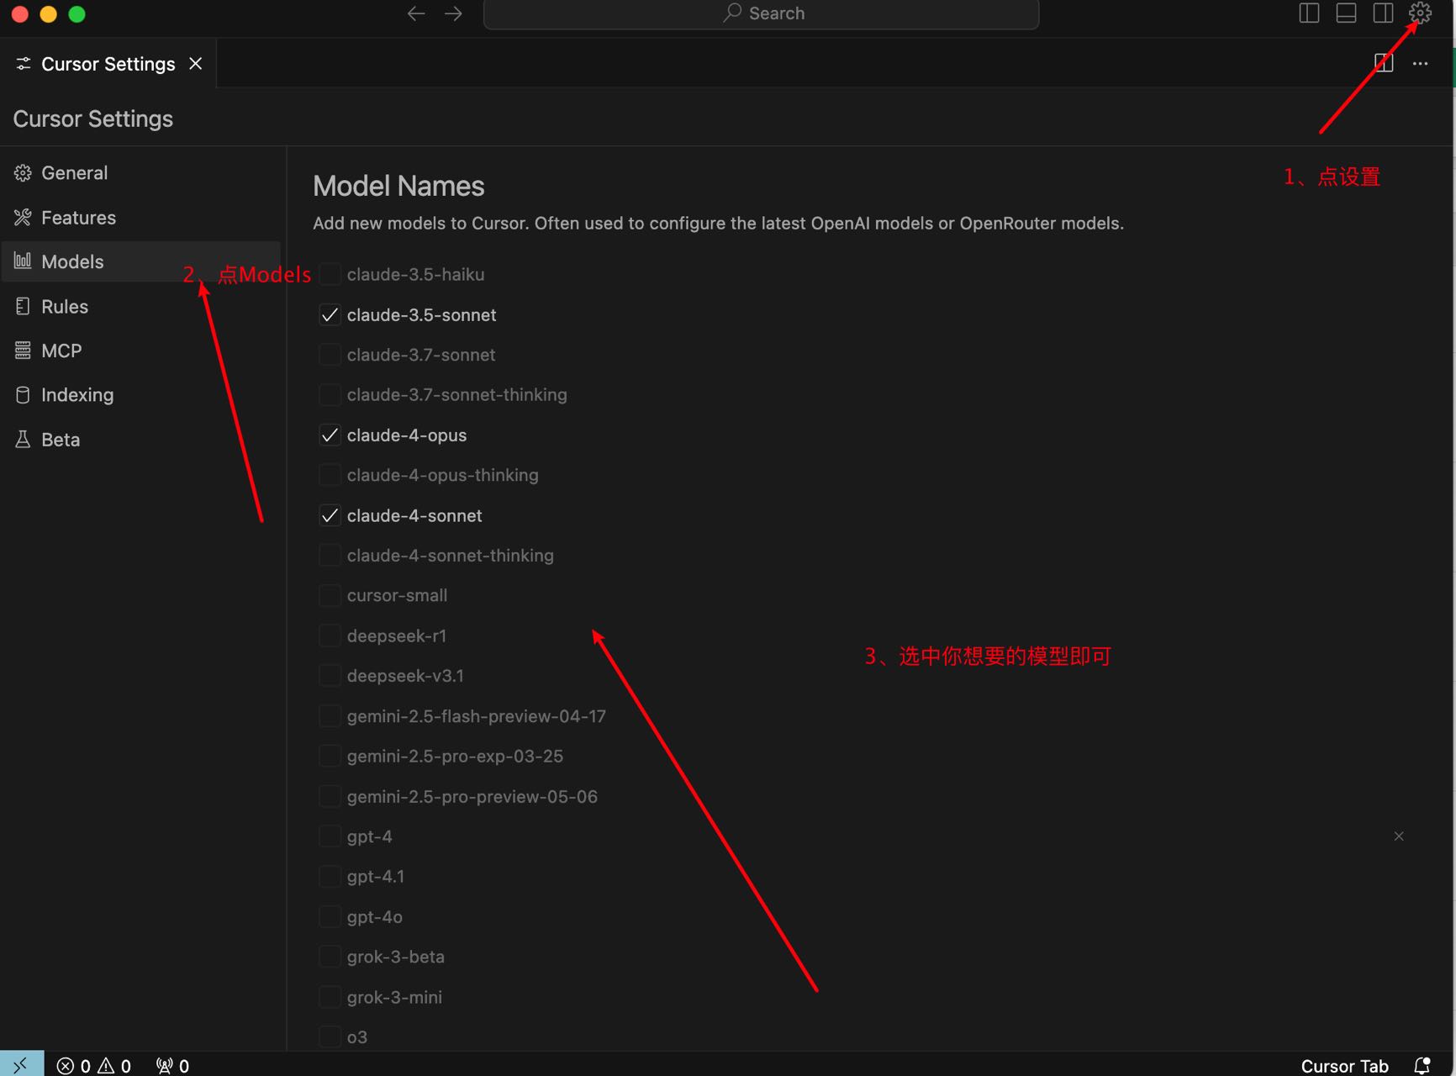The image size is (1456, 1076).
Task: Open the Indexing settings section
Action: point(141,395)
